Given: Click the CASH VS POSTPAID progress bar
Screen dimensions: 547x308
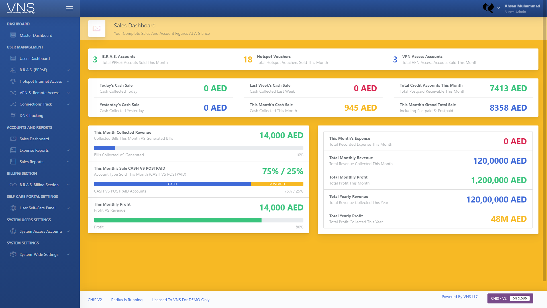Looking at the screenshot, I should (x=199, y=184).
